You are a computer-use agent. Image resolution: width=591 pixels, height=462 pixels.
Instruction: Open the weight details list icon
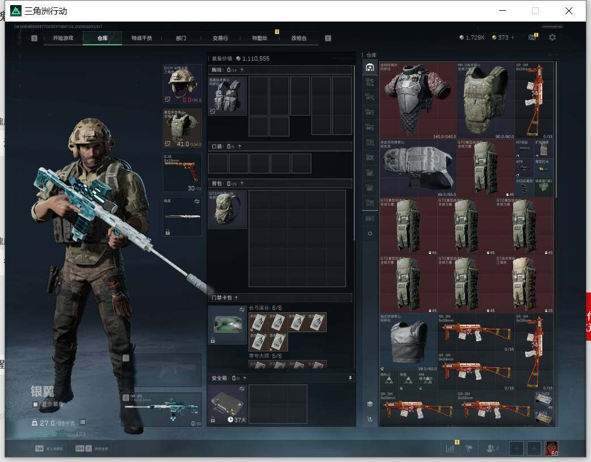tap(83, 422)
